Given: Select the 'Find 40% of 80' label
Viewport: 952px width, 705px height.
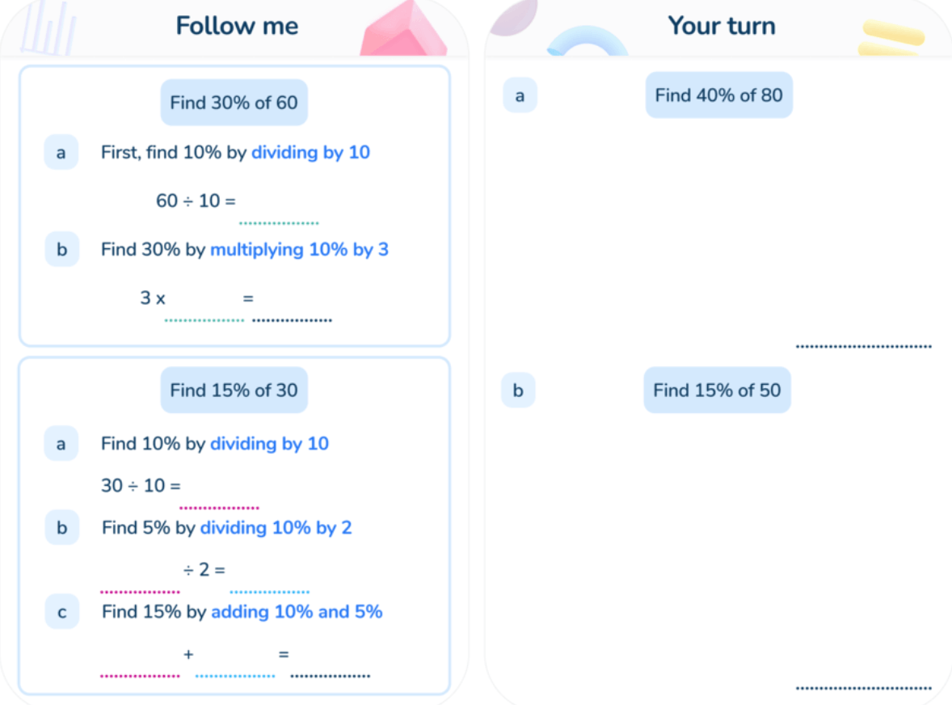Looking at the screenshot, I should pos(718,95).
